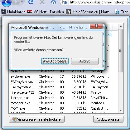Click the site favicon in the address bar
Screen dimensions: 130x130
pos(65,2)
